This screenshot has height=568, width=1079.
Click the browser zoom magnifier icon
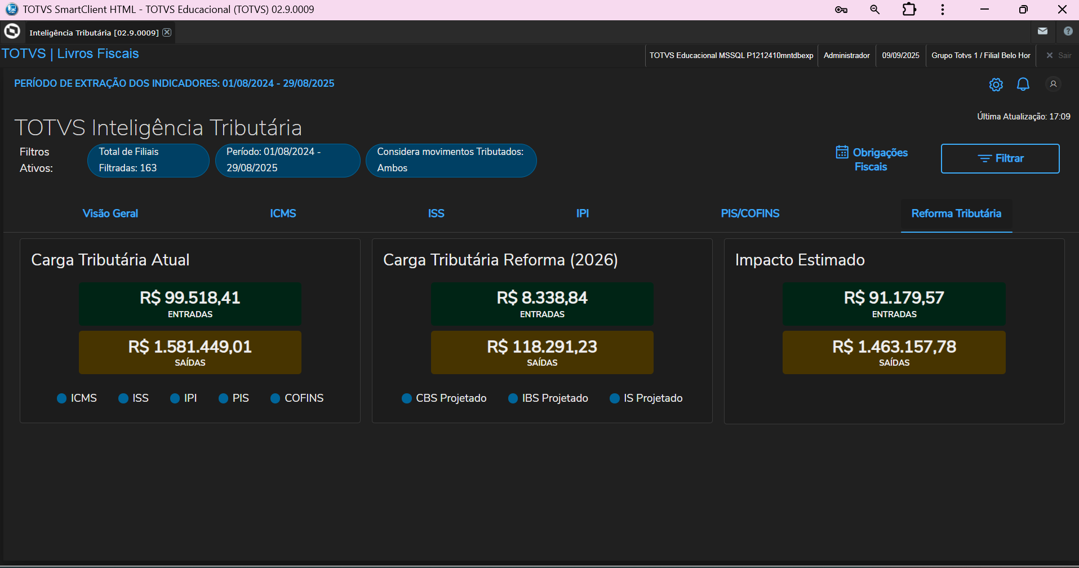pos(874,10)
